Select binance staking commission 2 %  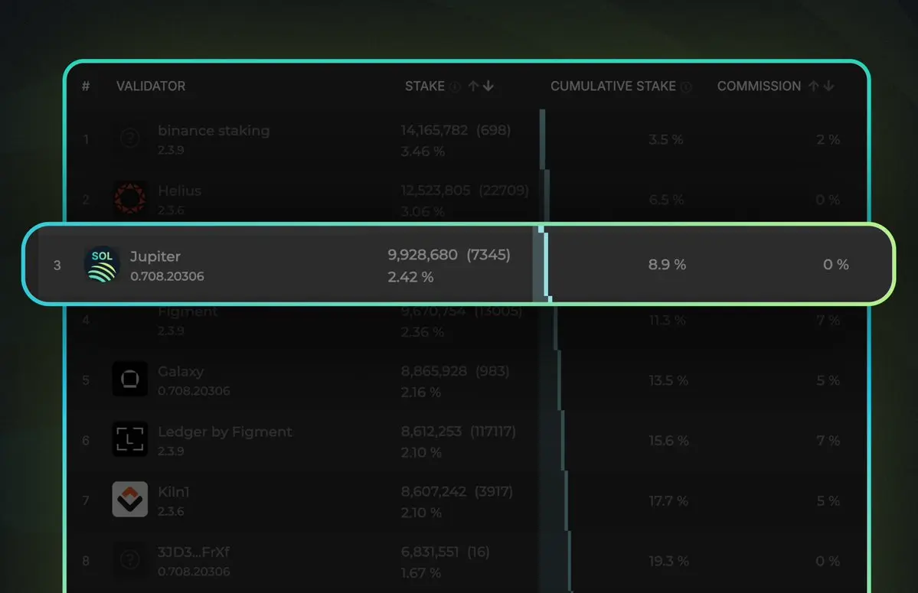click(828, 139)
